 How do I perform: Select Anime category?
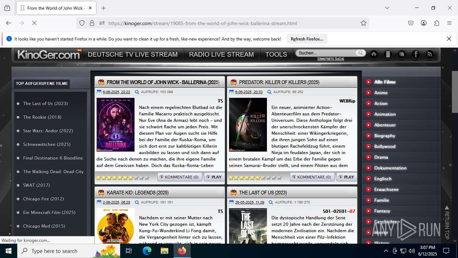[381, 93]
